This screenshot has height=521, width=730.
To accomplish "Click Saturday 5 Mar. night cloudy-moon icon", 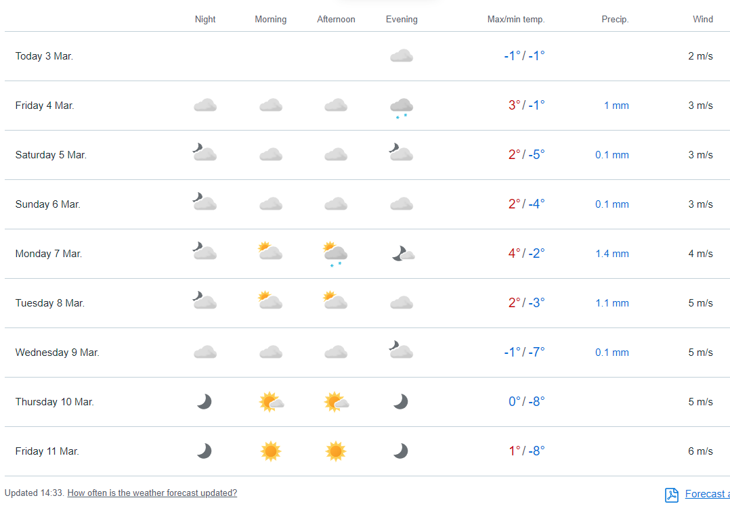I will click(x=204, y=153).
